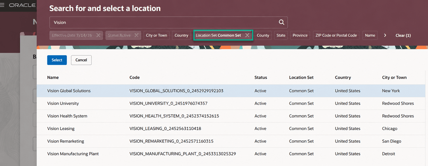Viewport: 428px width, 166px height.
Task: Add the Name filter chip
Action: pyautogui.click(x=370, y=35)
